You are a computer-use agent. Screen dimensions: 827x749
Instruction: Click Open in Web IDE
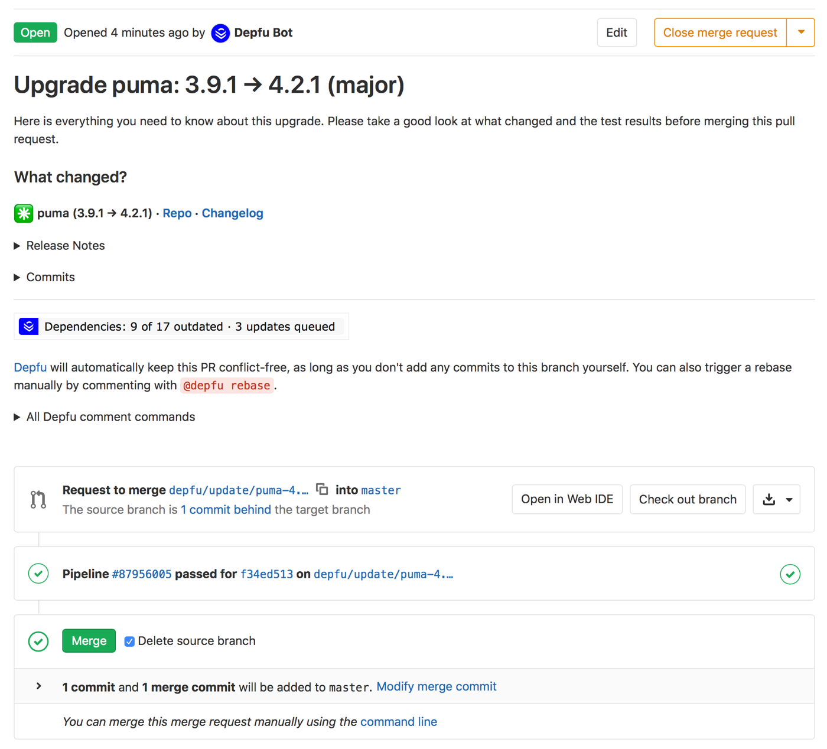[x=566, y=500]
